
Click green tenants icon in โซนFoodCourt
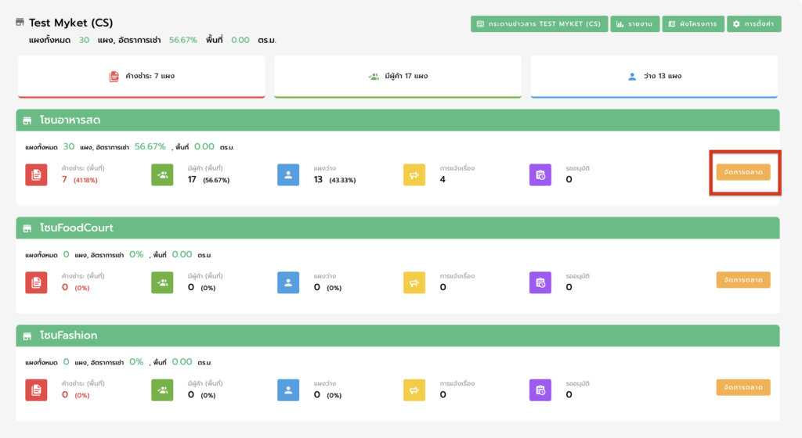[x=162, y=283]
